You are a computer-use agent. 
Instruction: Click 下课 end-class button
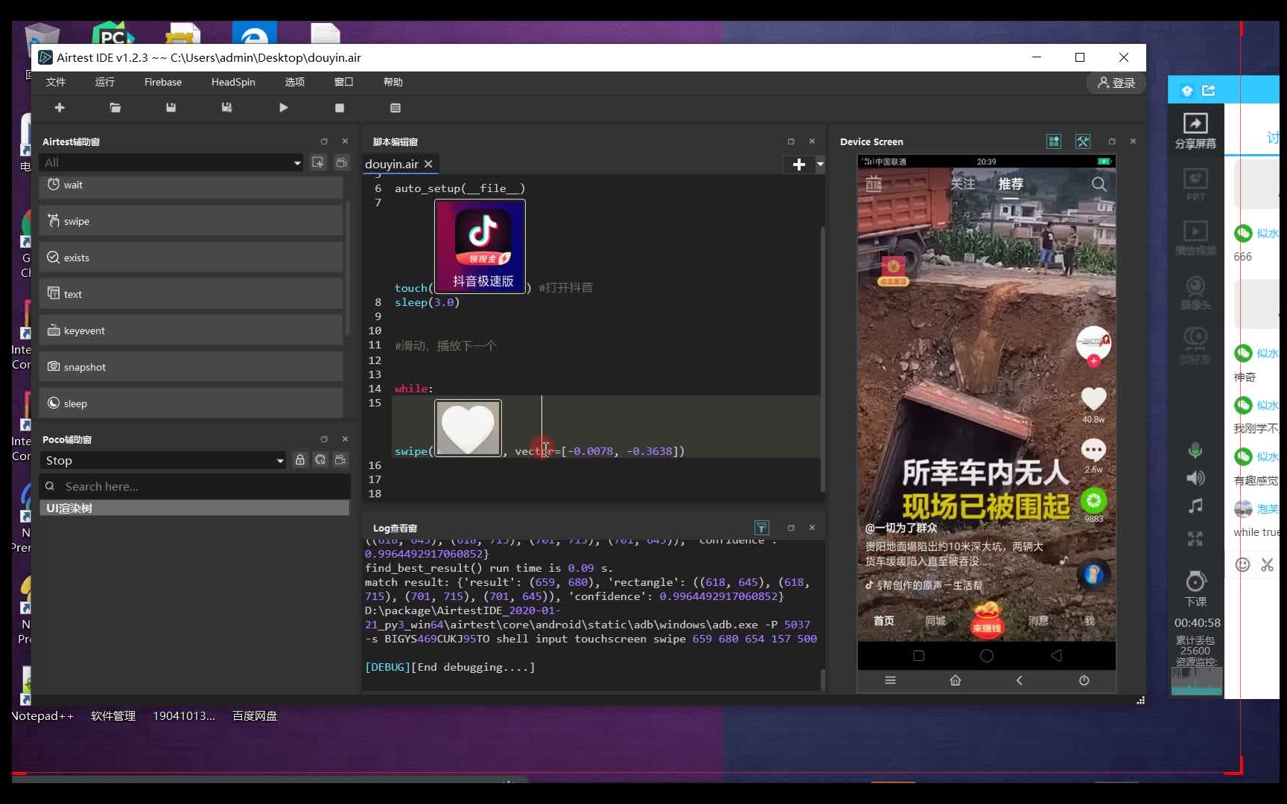click(x=1195, y=590)
